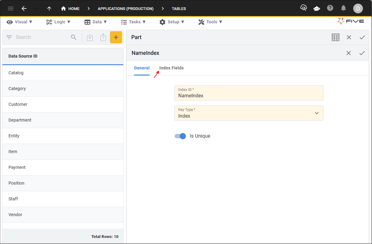Select the Staff table row

pos(63,199)
